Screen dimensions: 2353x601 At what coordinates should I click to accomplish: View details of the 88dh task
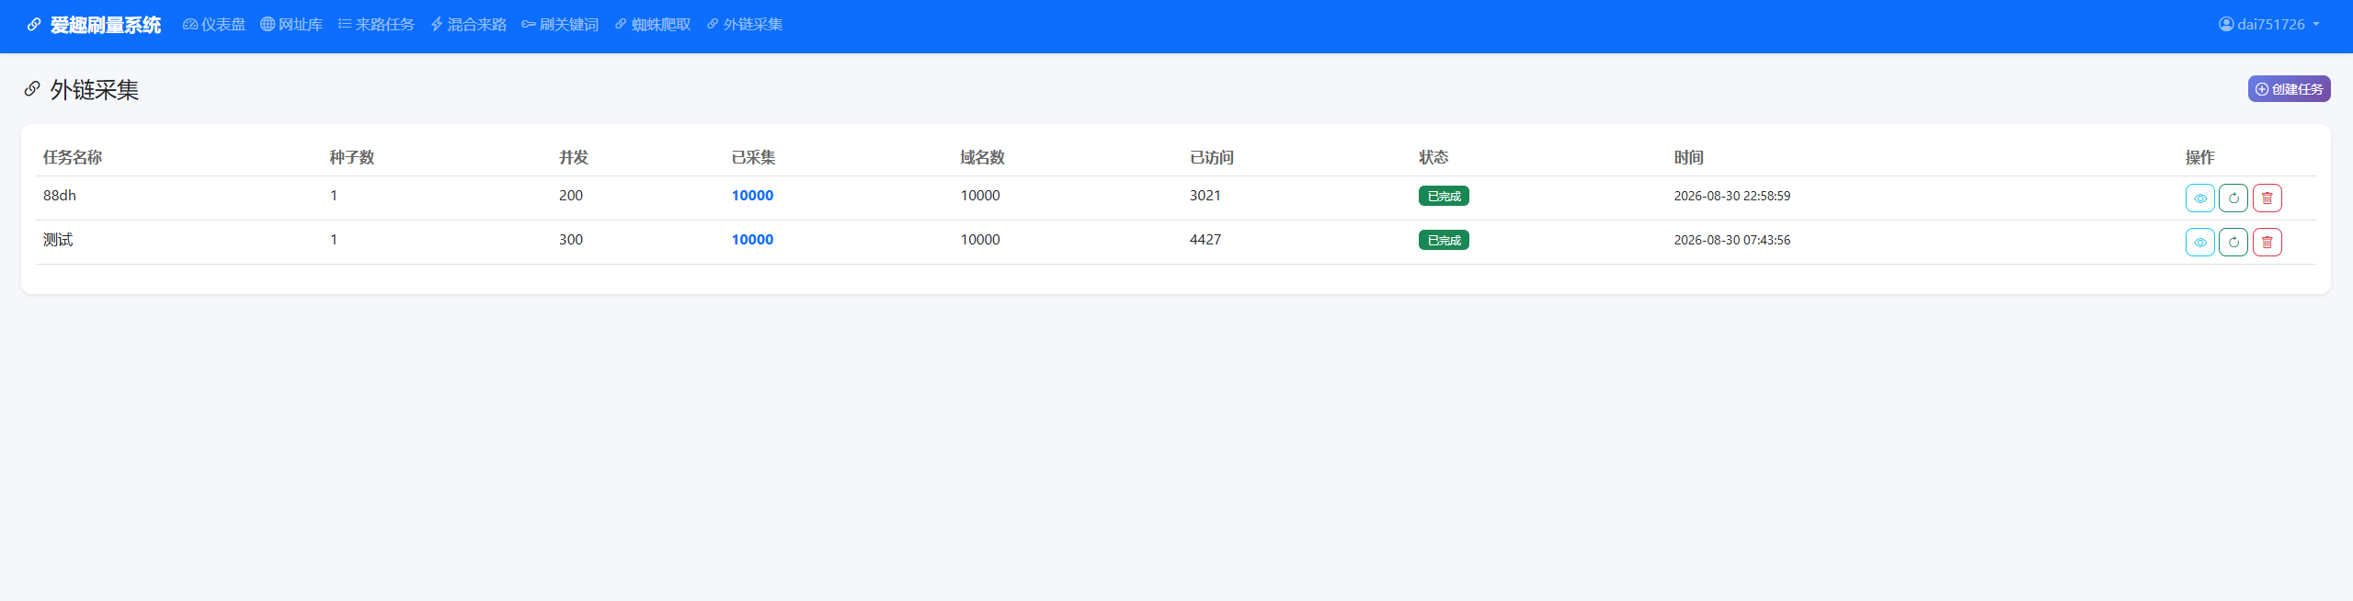(2199, 198)
